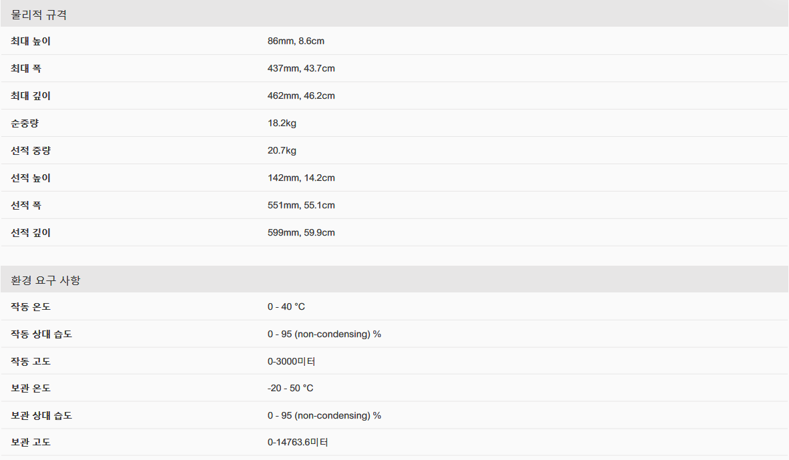Image resolution: width=789 pixels, height=460 pixels.
Task: Select the 최대 폭 row label
Action: (x=26, y=69)
